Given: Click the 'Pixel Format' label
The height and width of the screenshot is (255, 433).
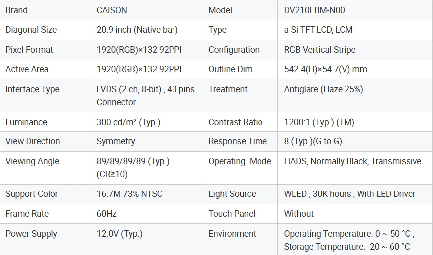Looking at the screenshot, I should (x=29, y=50).
